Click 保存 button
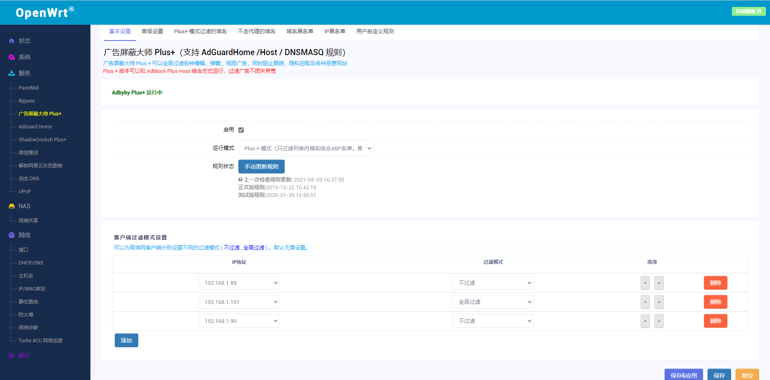770x380 pixels. click(x=719, y=375)
